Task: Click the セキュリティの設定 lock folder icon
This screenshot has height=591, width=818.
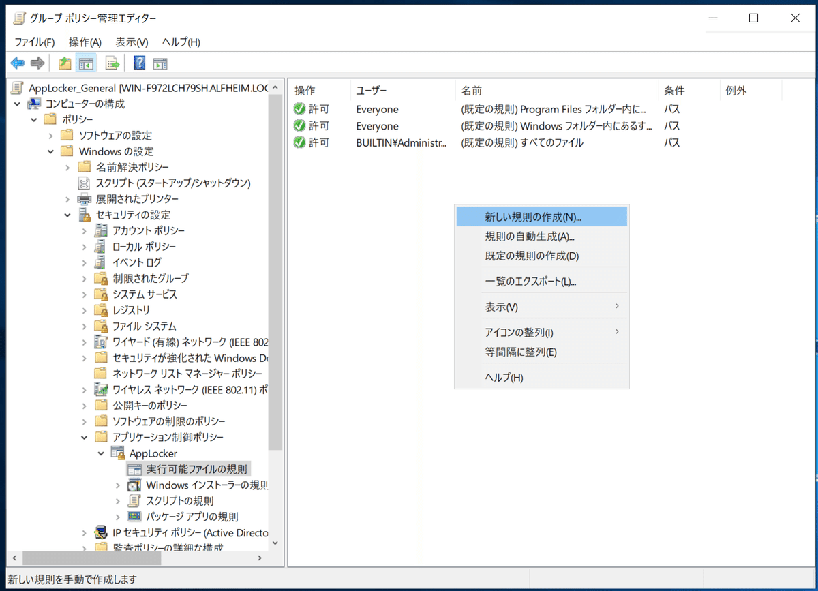Action: (85, 215)
